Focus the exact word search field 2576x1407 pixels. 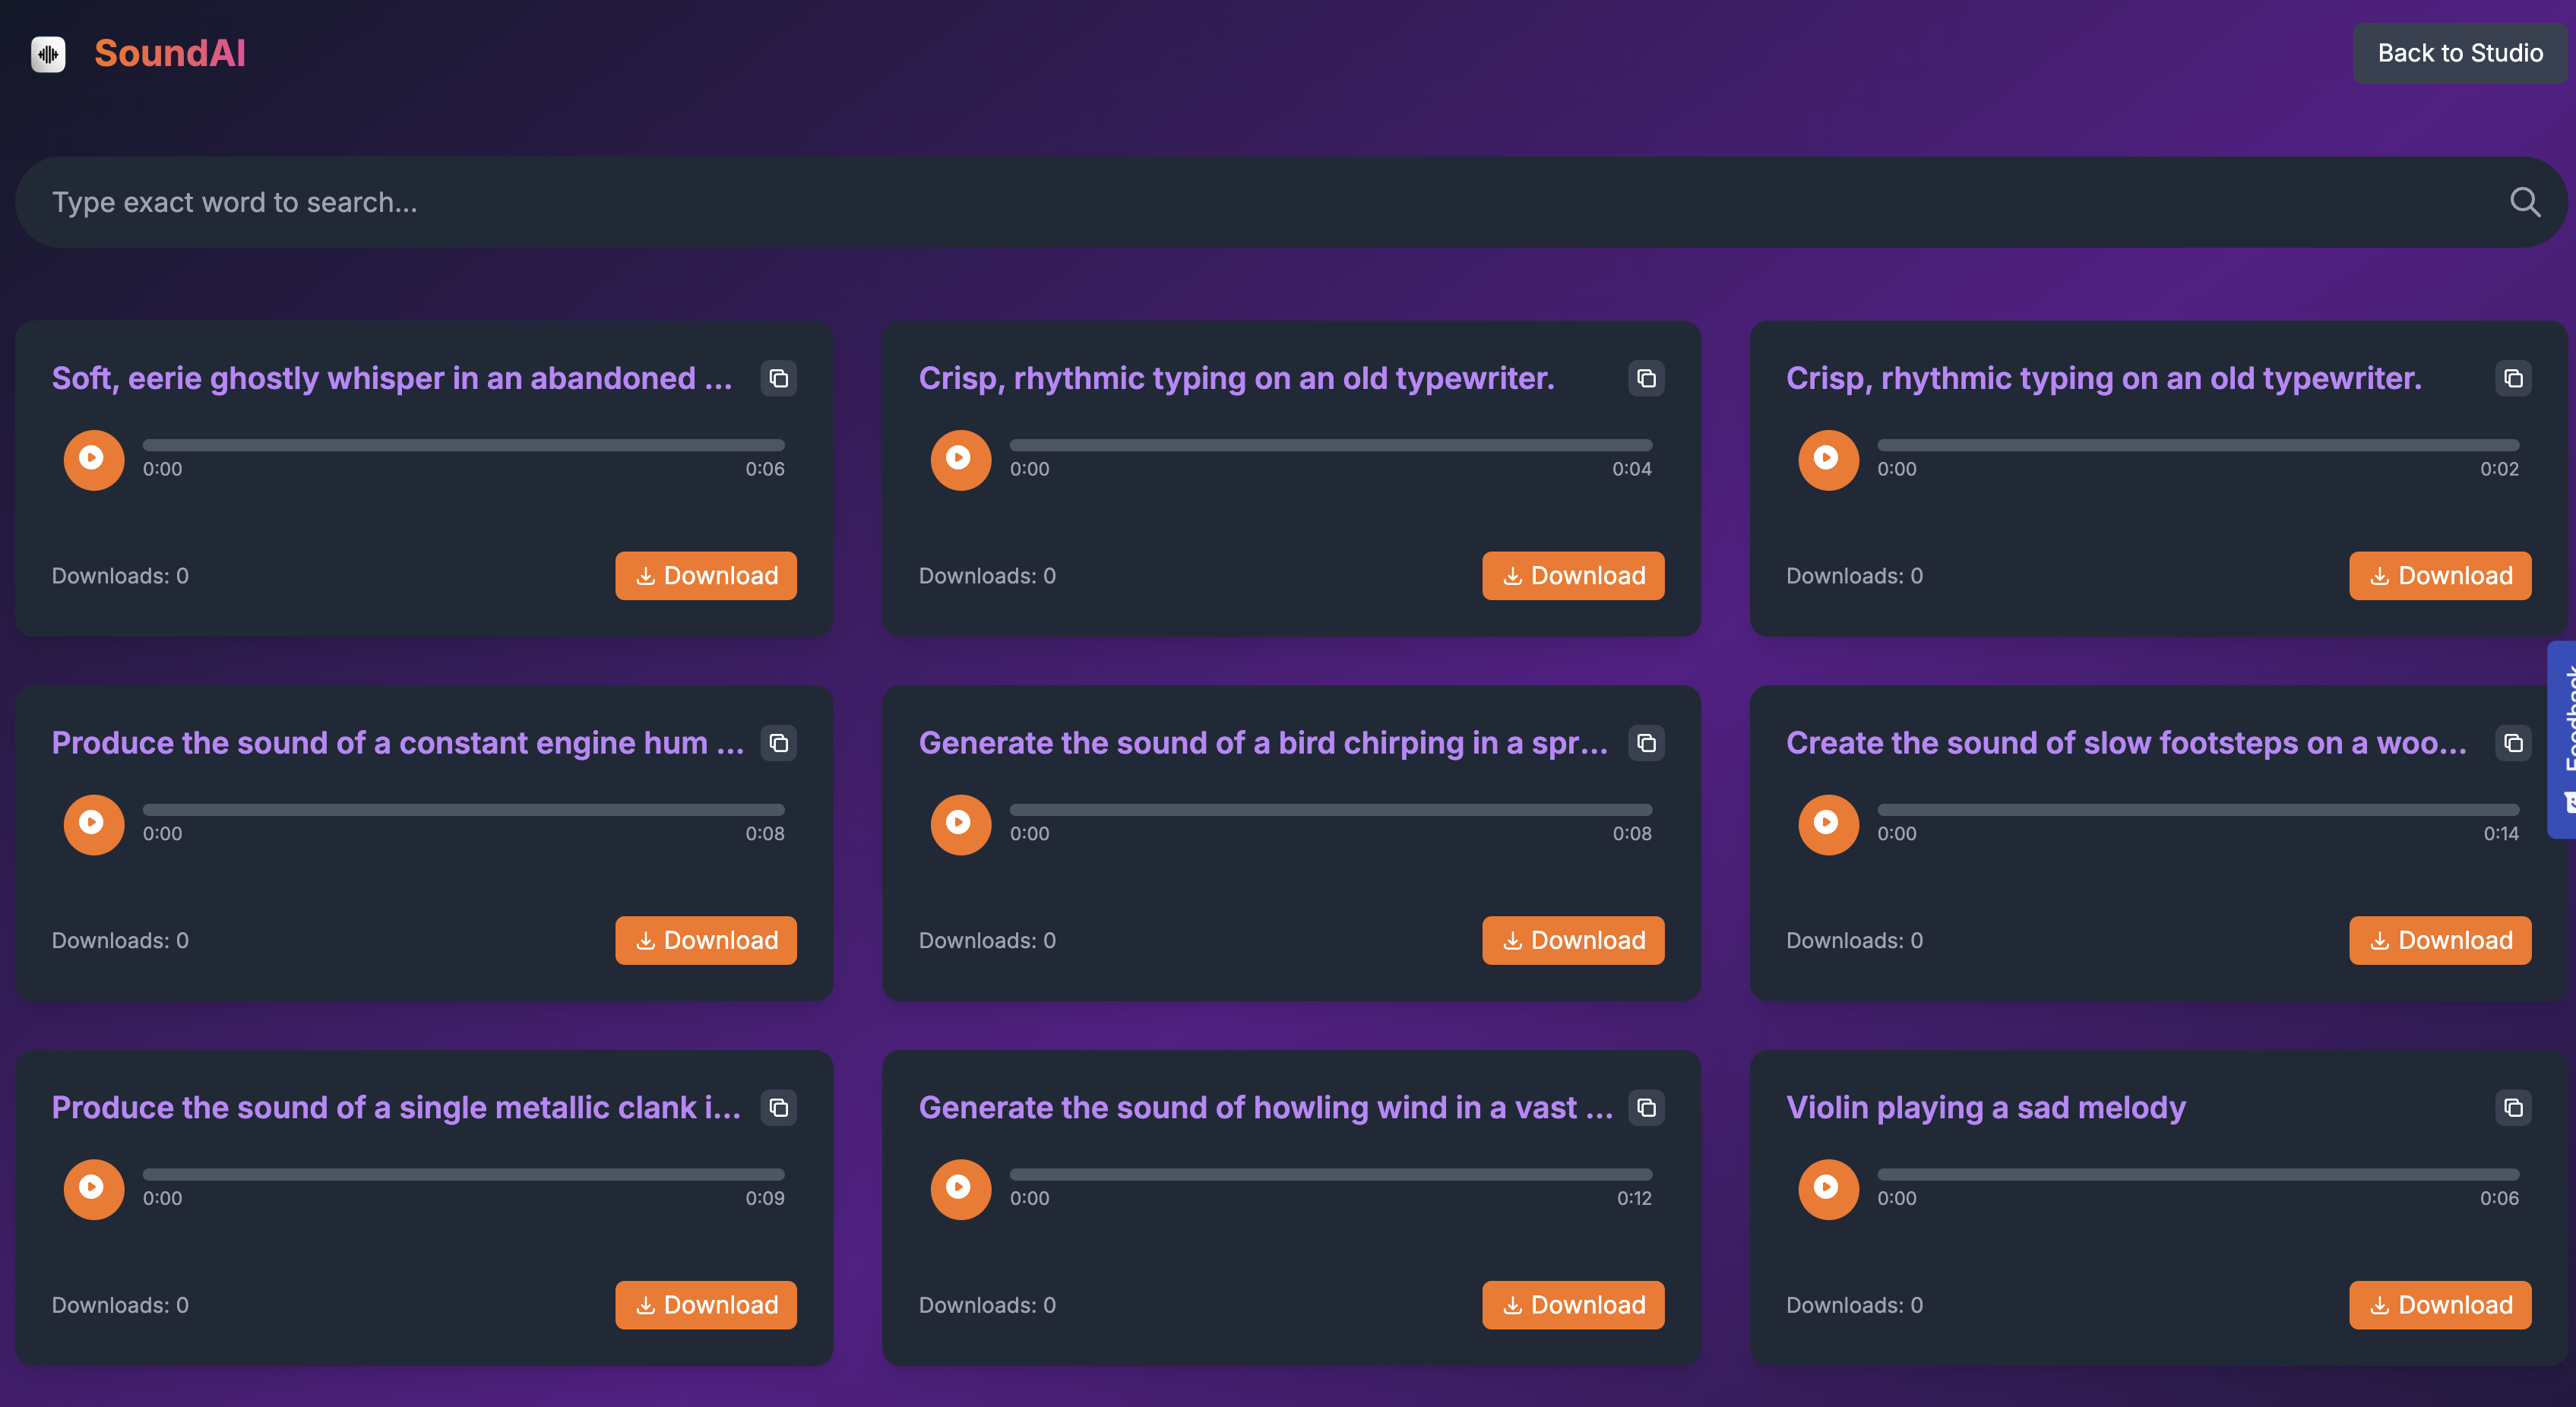point(1200,202)
